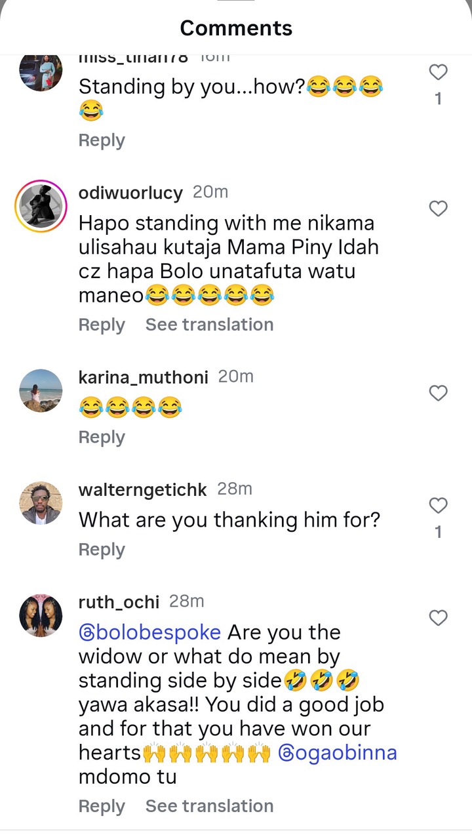This screenshot has width=472, height=837.
Task: See translation of ruth_ochi's comment
Action: pos(209,806)
